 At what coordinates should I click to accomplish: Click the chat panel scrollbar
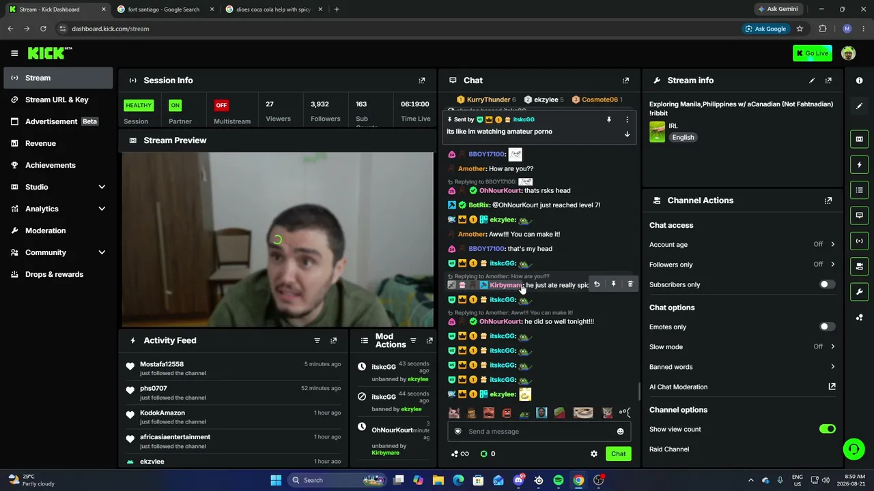point(639,391)
